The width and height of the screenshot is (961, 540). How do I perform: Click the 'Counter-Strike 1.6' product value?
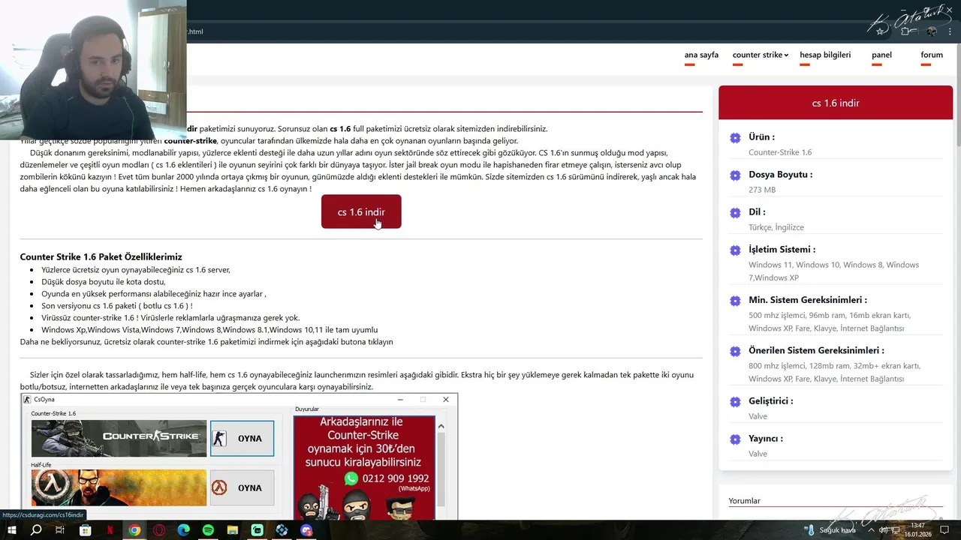tap(780, 152)
